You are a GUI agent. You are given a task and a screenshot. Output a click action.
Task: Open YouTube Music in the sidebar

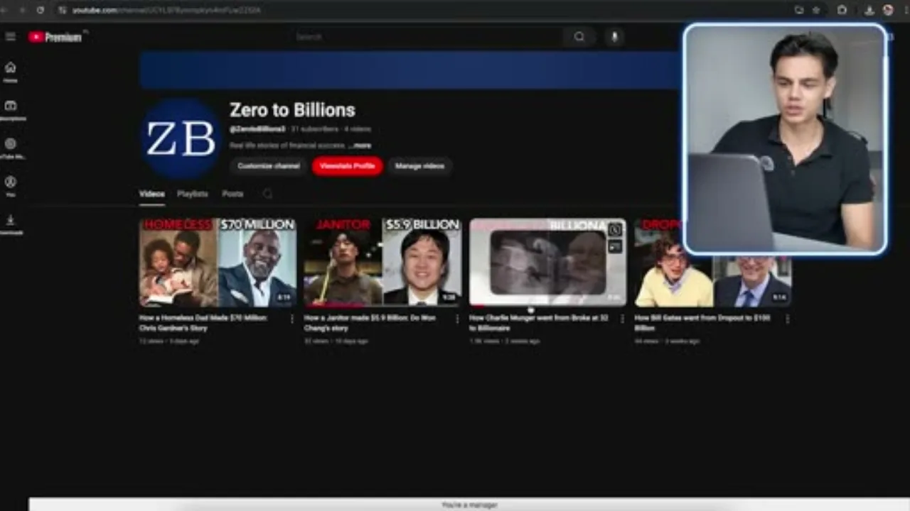tap(11, 148)
